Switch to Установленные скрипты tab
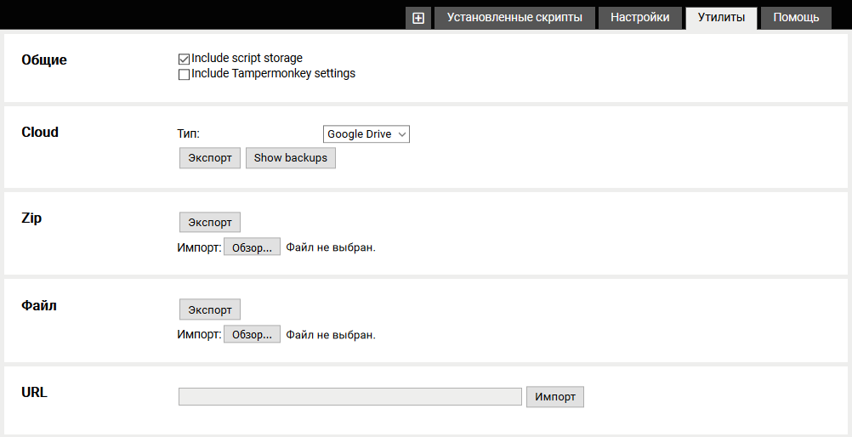852x437 pixels. click(514, 18)
